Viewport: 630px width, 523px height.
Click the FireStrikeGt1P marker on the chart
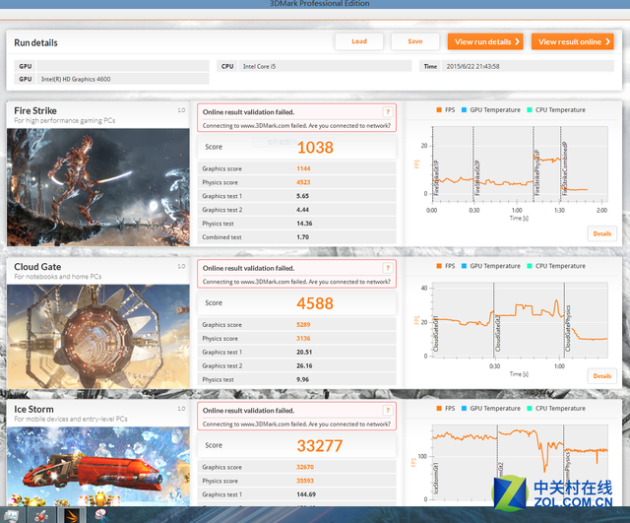click(436, 177)
